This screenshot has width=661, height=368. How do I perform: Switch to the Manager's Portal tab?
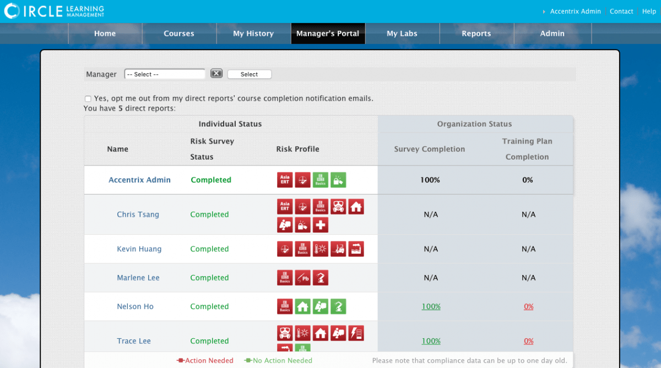(x=328, y=34)
